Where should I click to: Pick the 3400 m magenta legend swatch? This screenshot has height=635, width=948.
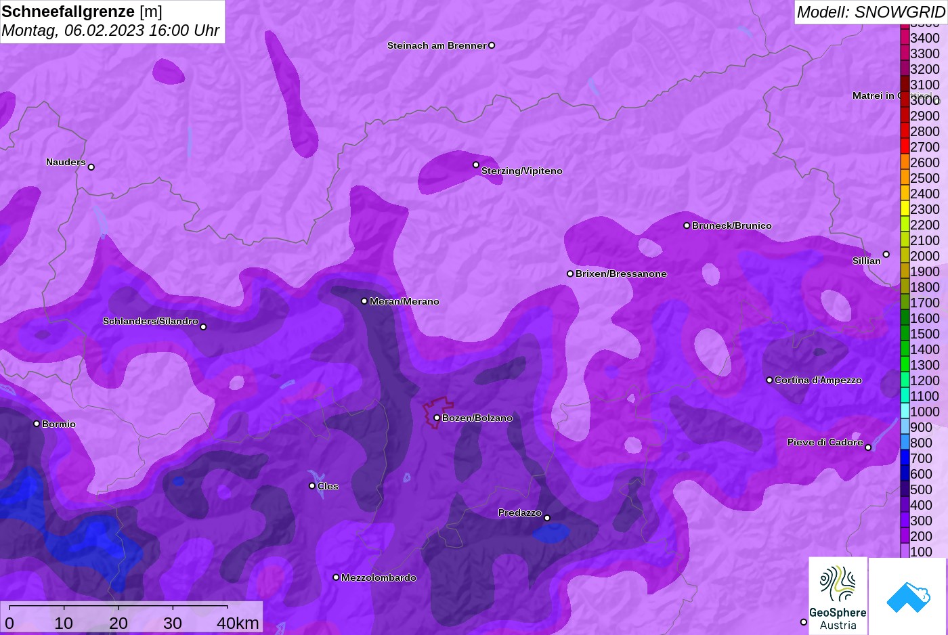click(905, 37)
